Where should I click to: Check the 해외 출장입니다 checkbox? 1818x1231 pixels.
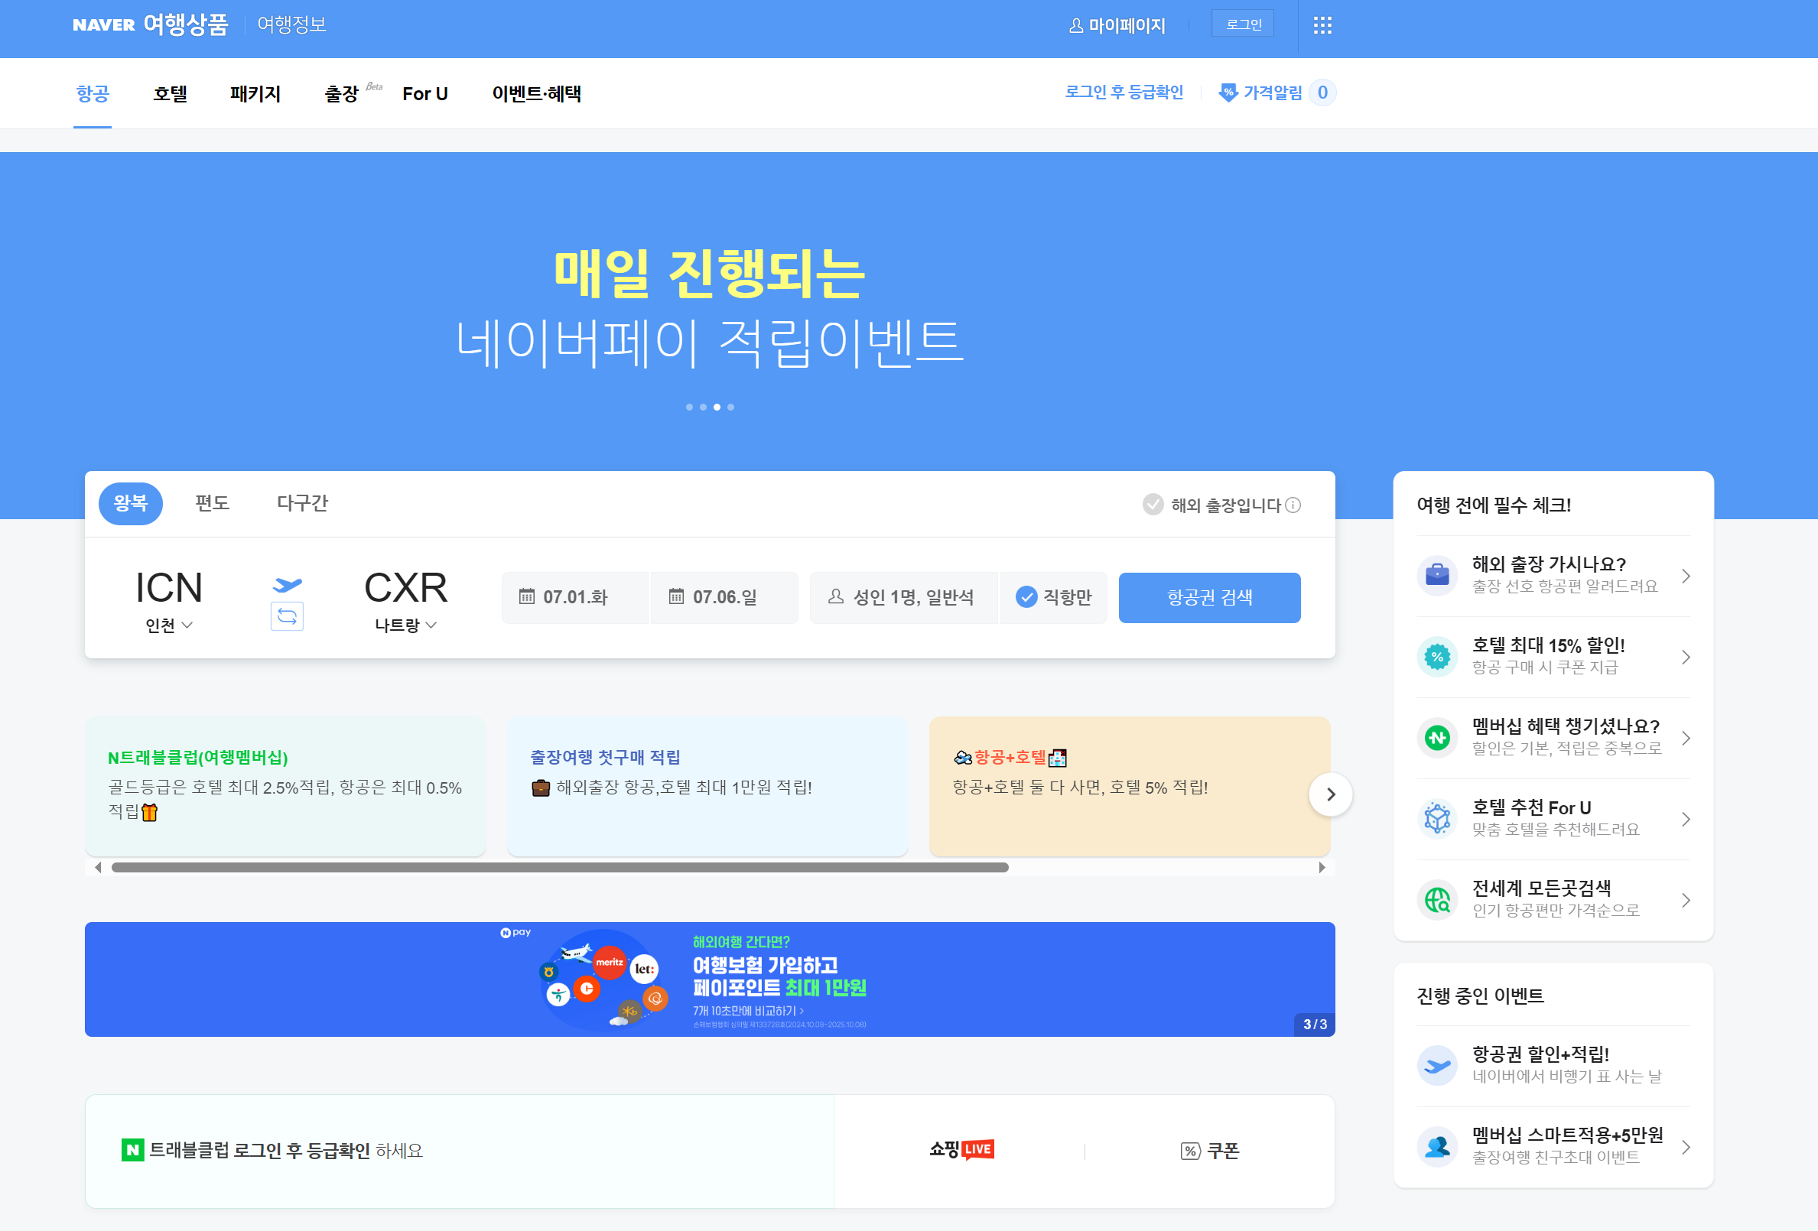click(1153, 505)
